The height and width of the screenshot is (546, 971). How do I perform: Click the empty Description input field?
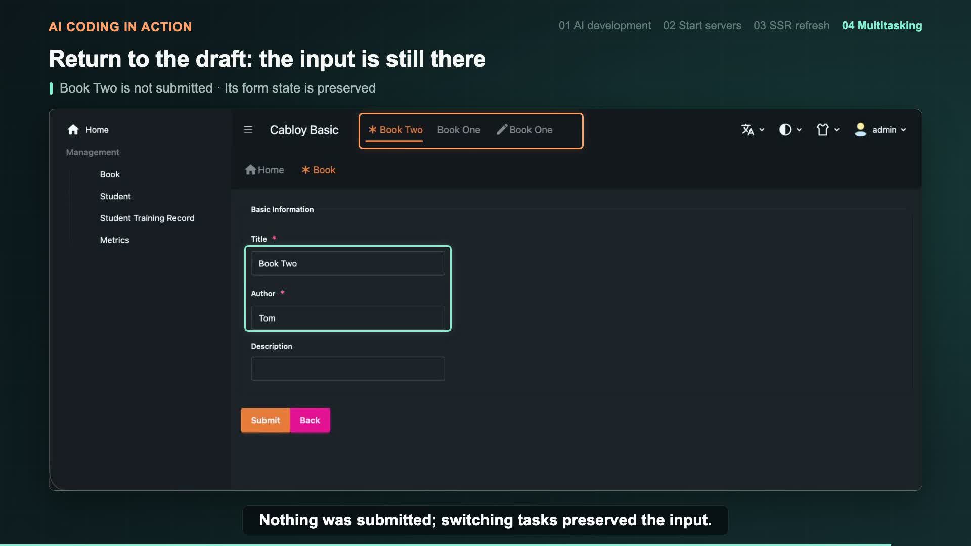348,369
